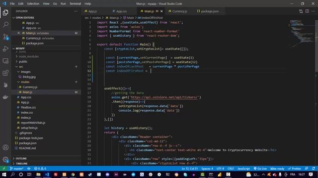The image size is (318, 178).
Task: Open Task View on taskbar
Action: [29, 175]
